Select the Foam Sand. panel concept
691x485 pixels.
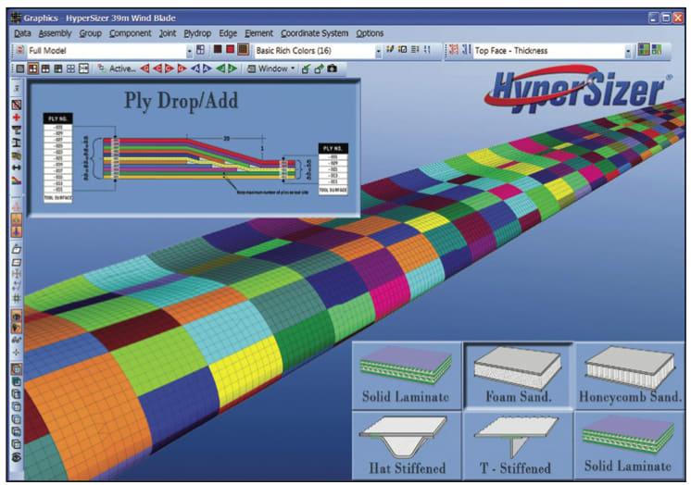518,375
